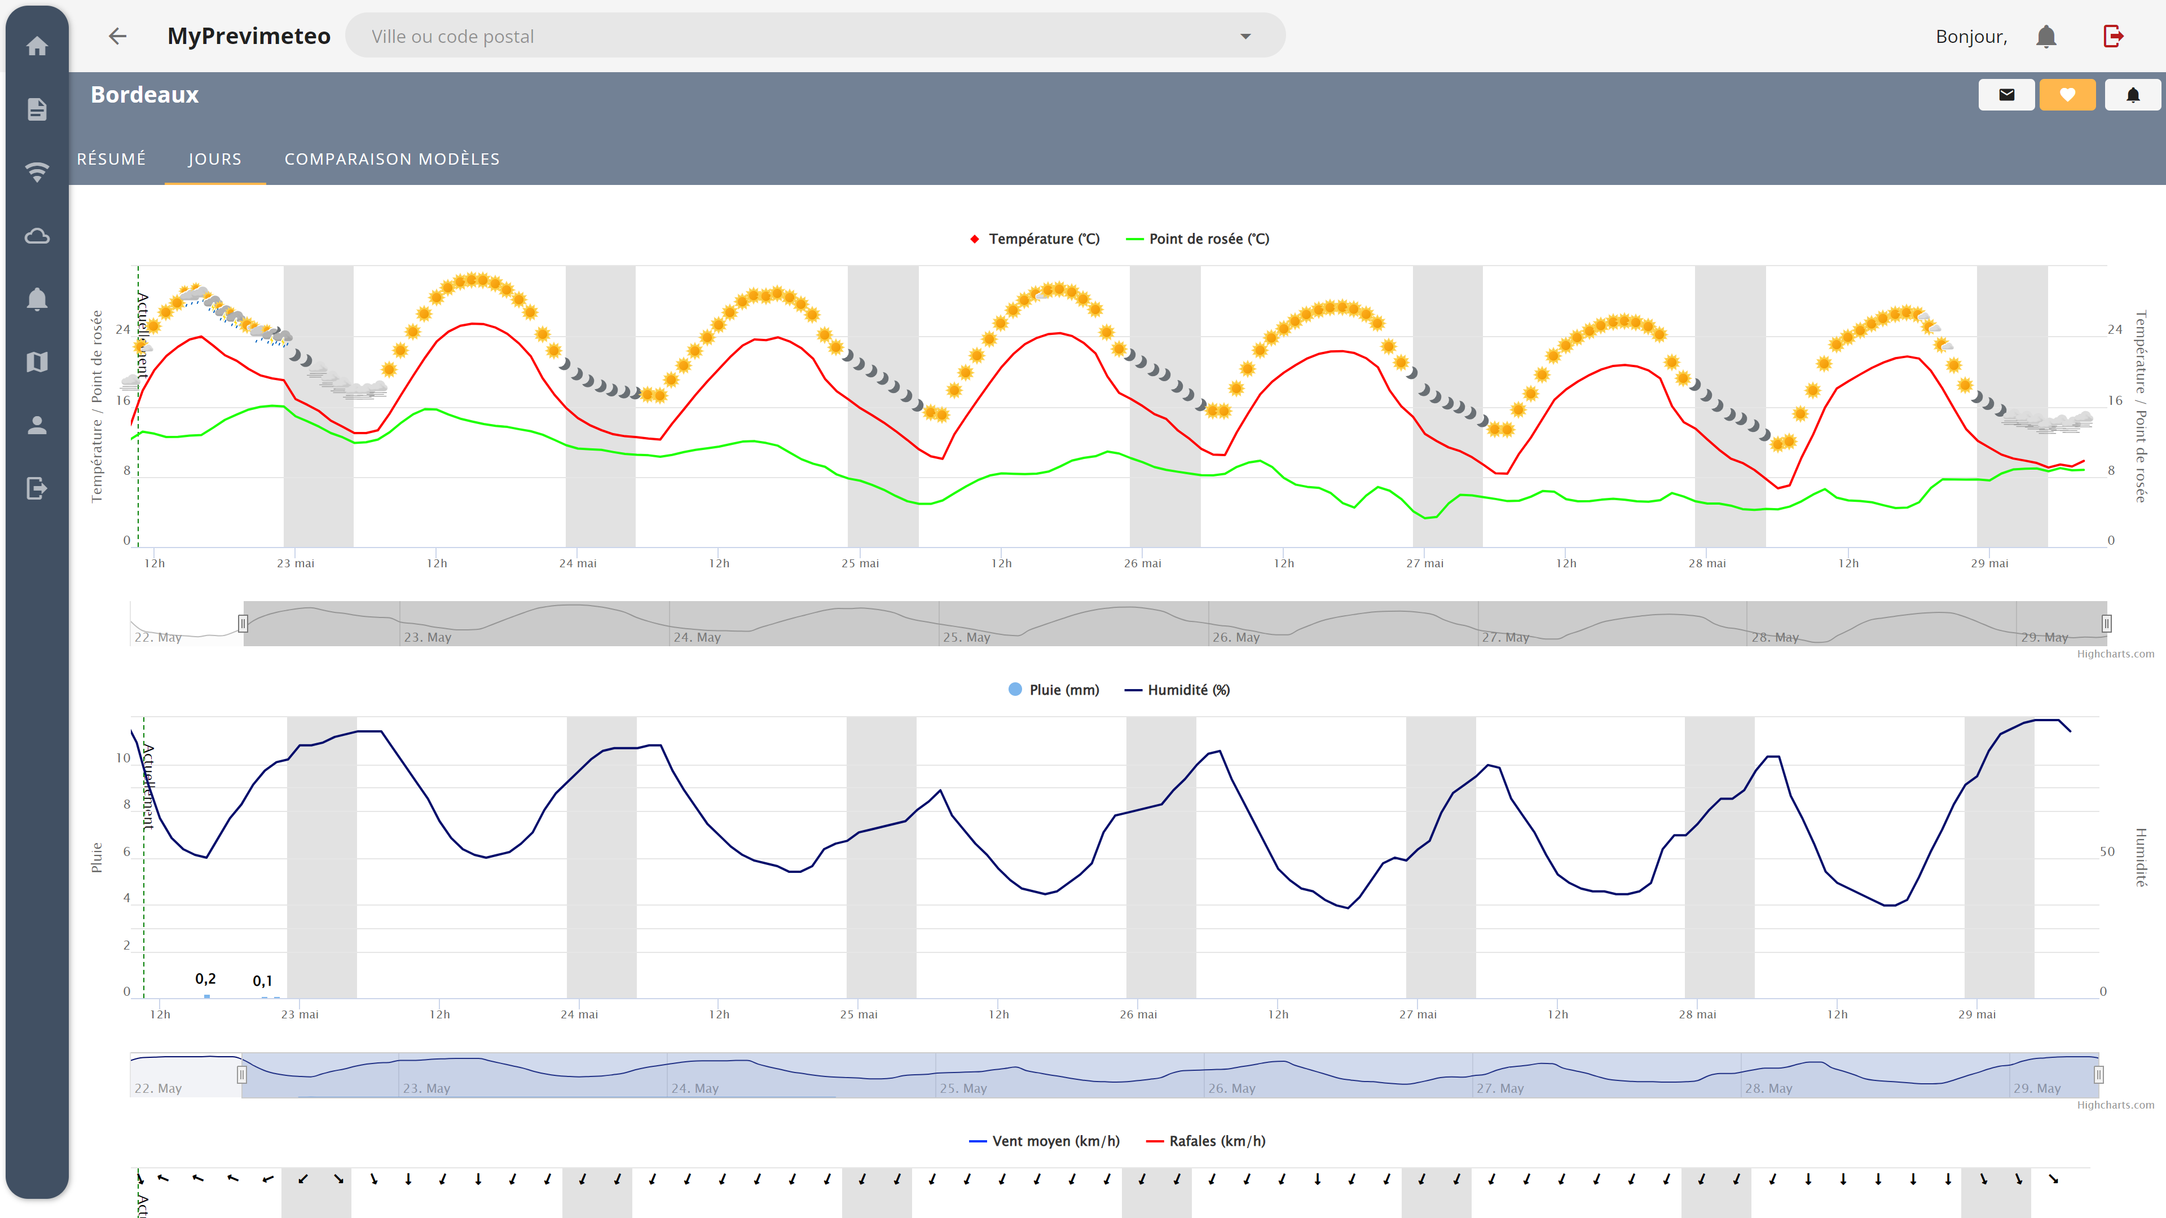
Task: Click the wifi signal sidebar icon
Action: point(37,173)
